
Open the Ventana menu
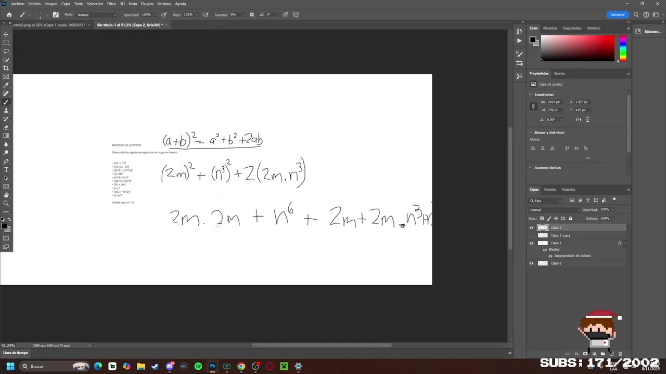pos(164,4)
